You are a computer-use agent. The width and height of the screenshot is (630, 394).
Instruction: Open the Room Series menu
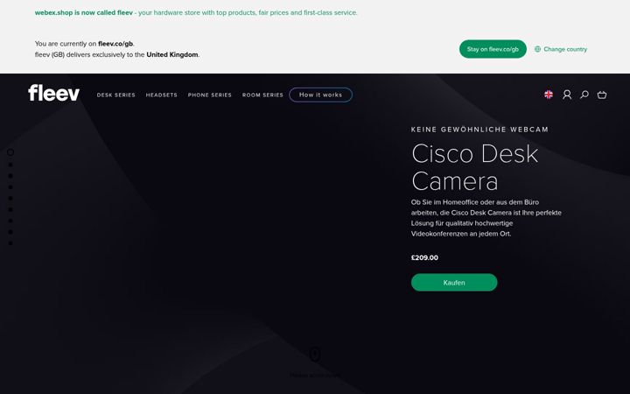coord(262,95)
